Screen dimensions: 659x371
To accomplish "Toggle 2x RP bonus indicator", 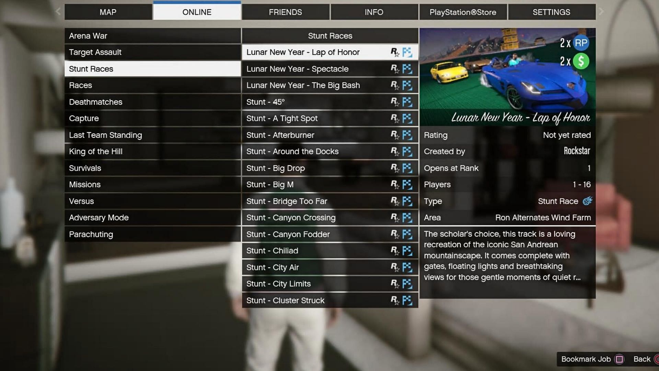I will (x=580, y=42).
